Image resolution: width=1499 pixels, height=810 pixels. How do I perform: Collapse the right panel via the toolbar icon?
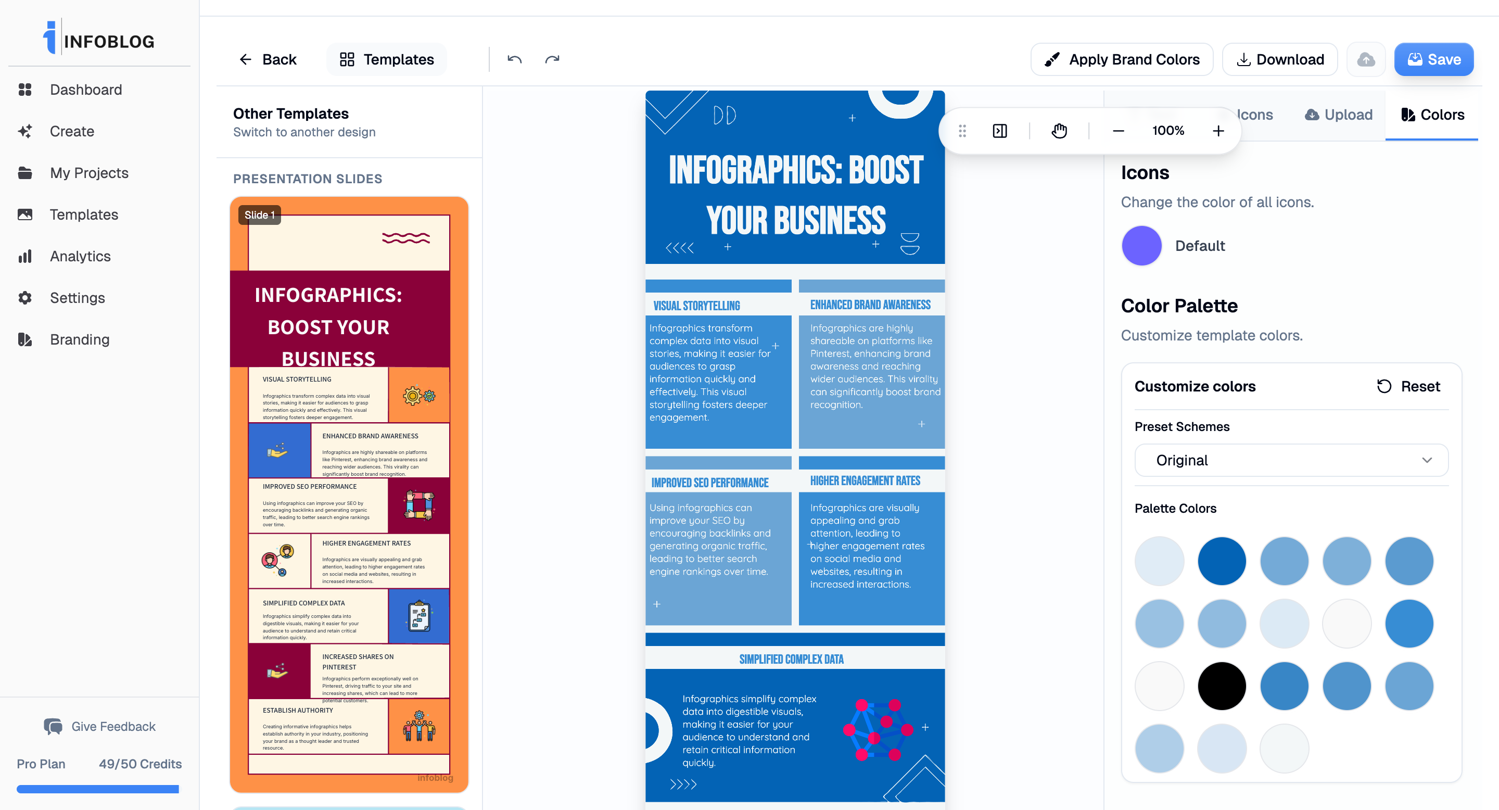pyautogui.click(x=1000, y=130)
